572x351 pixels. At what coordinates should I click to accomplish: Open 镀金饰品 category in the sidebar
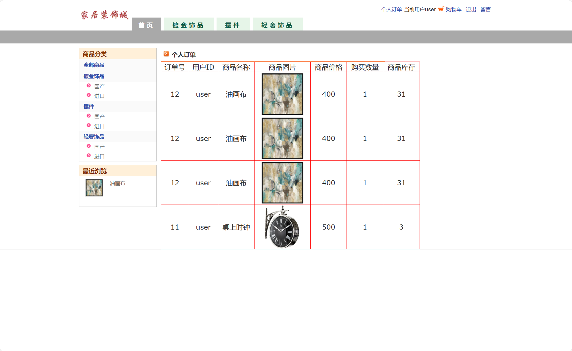pyautogui.click(x=94, y=76)
